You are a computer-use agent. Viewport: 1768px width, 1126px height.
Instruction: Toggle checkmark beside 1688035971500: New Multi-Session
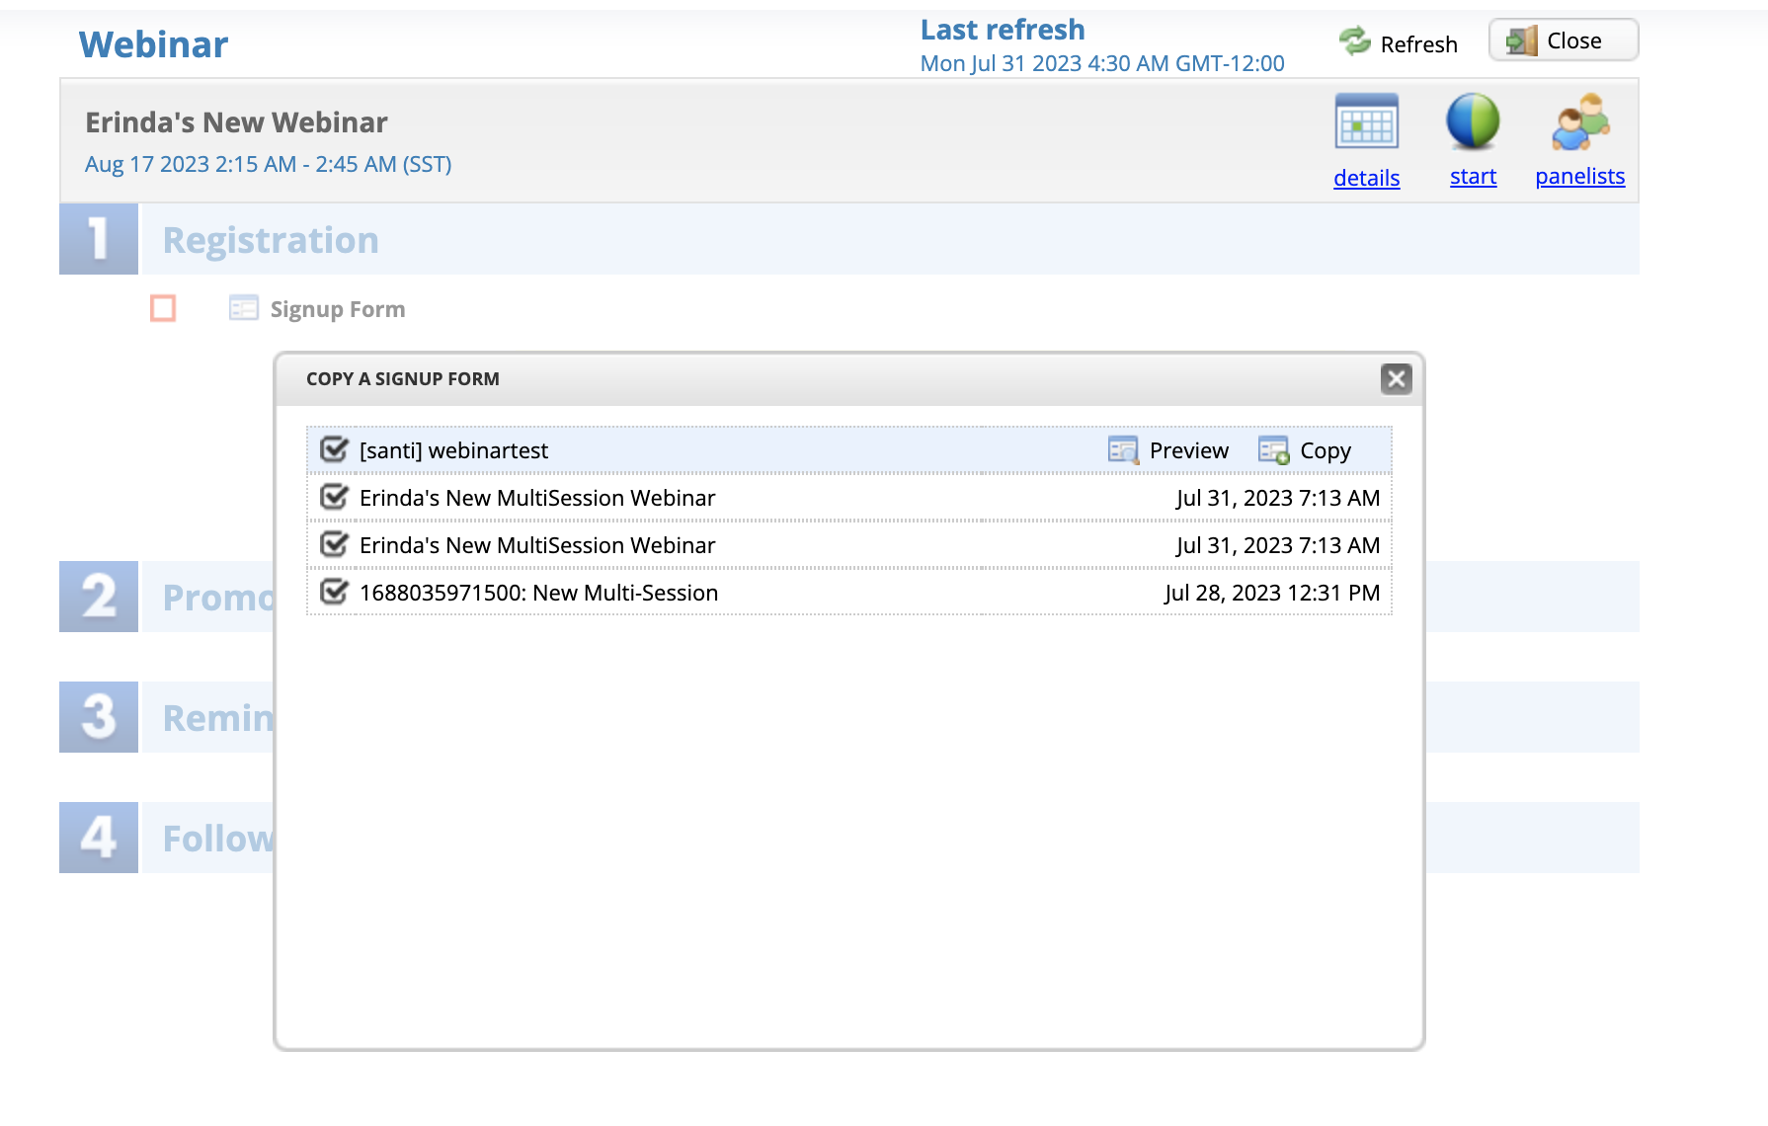tap(335, 592)
